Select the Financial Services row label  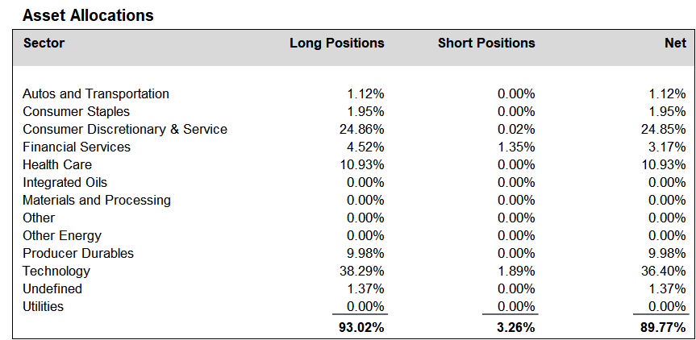77,147
